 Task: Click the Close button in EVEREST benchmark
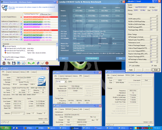[120, 58]
